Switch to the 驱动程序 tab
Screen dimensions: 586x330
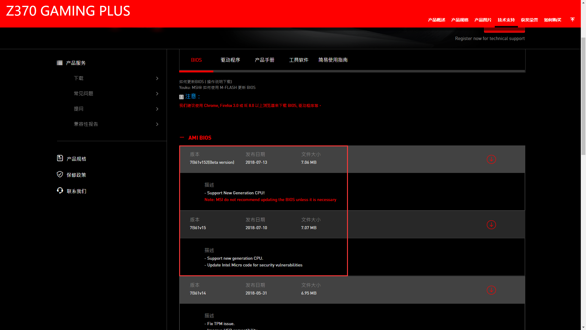click(230, 60)
